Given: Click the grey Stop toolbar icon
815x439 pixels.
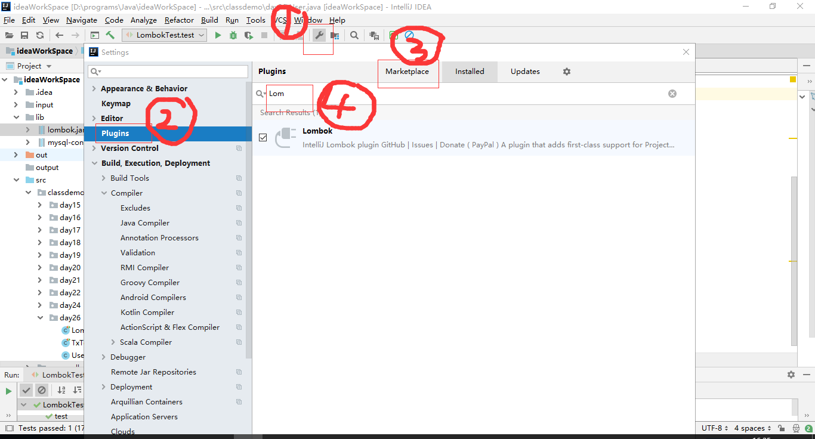Looking at the screenshot, I should 264,35.
